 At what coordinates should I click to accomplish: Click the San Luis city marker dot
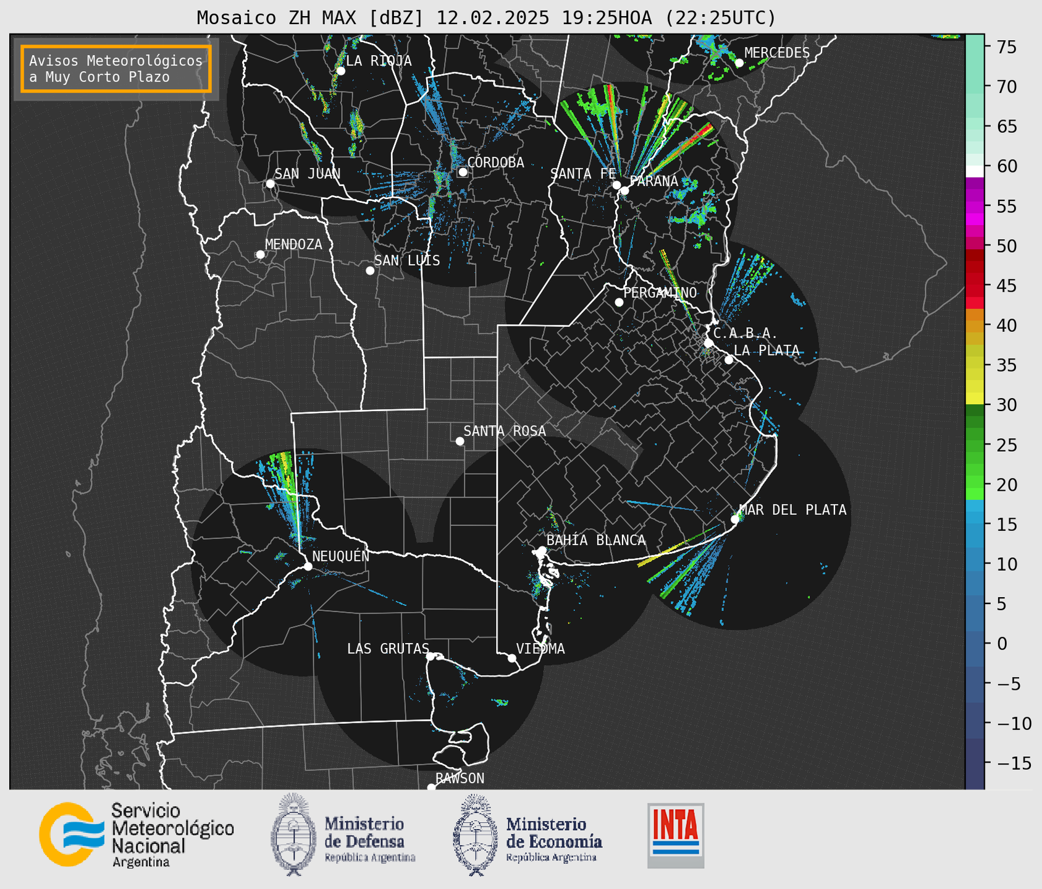coord(370,271)
